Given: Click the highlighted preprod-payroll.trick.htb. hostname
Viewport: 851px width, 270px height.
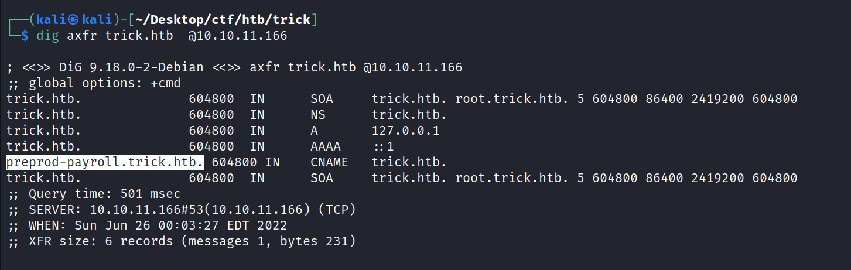Looking at the screenshot, I should pos(105,162).
